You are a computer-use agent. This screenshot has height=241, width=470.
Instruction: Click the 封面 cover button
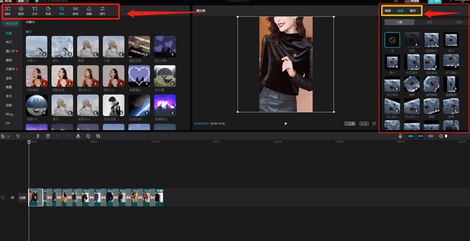click(x=23, y=198)
